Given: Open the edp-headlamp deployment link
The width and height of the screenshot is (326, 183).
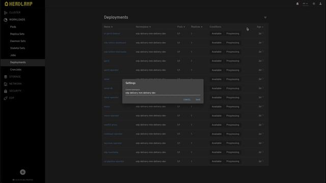Looking at the screenshot, I should click(x=111, y=152).
